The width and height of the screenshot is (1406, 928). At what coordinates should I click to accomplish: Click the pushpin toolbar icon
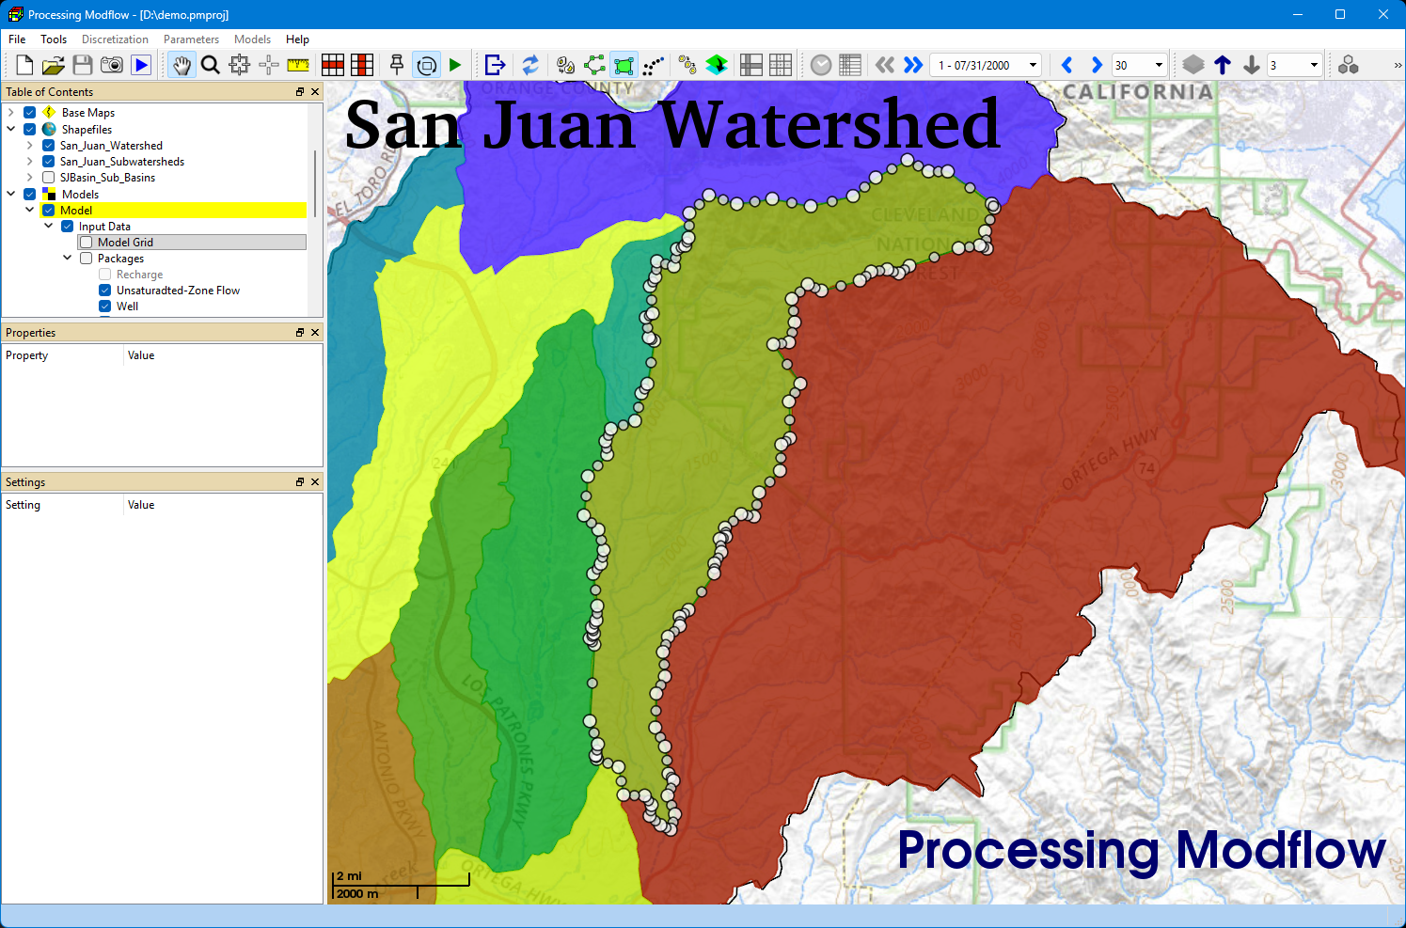pos(397,65)
